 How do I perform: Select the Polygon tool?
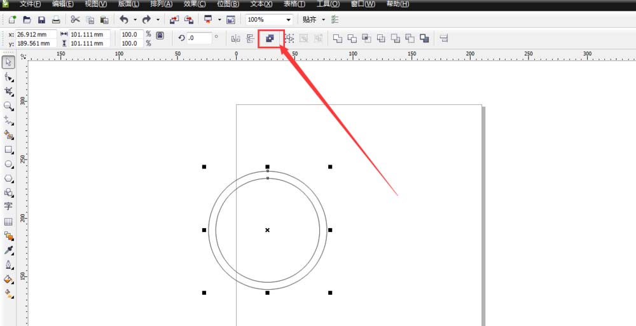coord(9,179)
